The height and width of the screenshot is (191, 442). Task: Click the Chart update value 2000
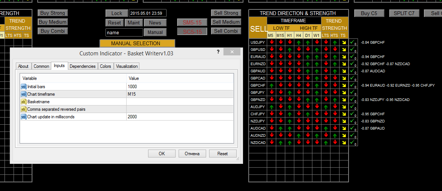pyautogui.click(x=180, y=117)
